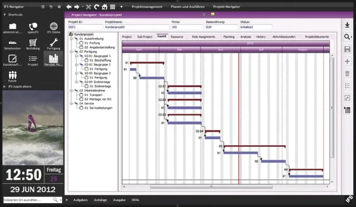Viewport: 356px width, 207px height.
Task: Expand the IFS Applications section
Action: pos(4,87)
